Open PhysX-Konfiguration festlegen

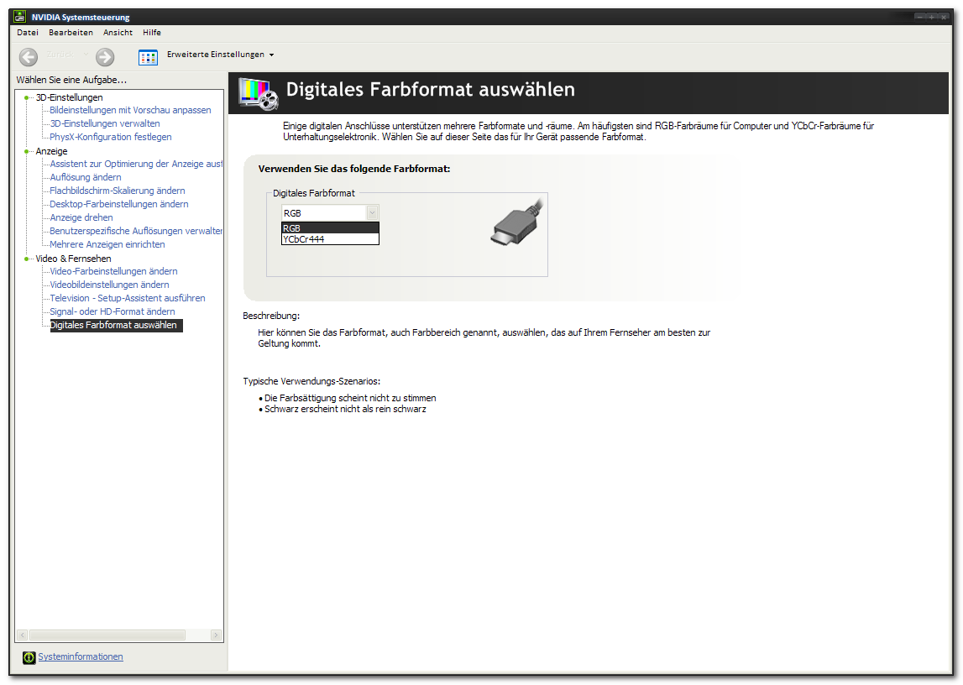coord(111,138)
